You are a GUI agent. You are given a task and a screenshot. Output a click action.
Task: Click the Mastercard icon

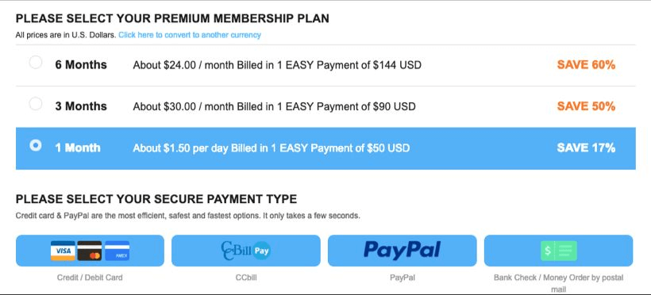point(90,251)
